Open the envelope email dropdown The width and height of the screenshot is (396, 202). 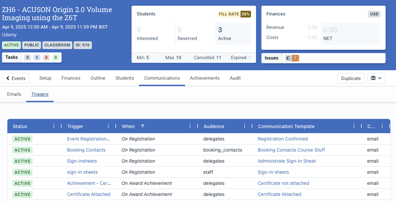pyautogui.click(x=376, y=78)
